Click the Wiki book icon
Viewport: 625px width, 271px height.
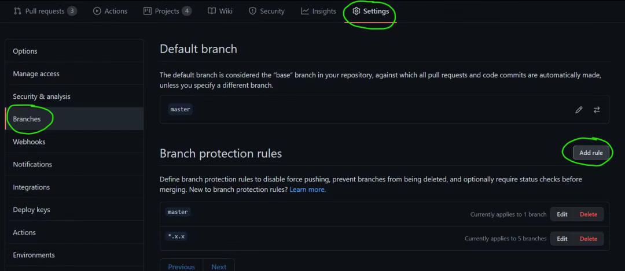(212, 11)
